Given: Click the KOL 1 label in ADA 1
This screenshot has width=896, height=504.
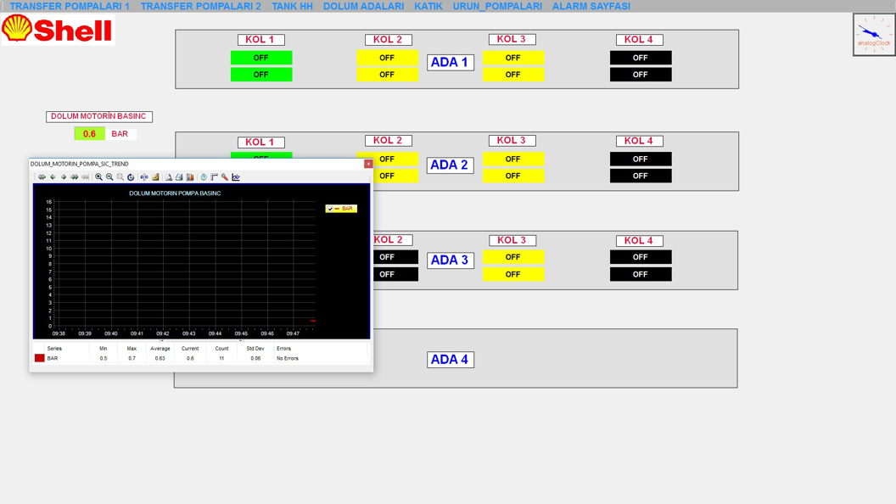Looking at the screenshot, I should click(261, 39).
